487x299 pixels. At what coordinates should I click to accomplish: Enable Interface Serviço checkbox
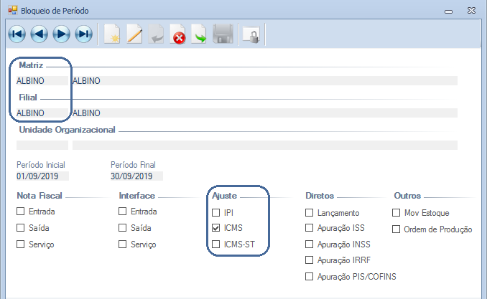coord(122,244)
